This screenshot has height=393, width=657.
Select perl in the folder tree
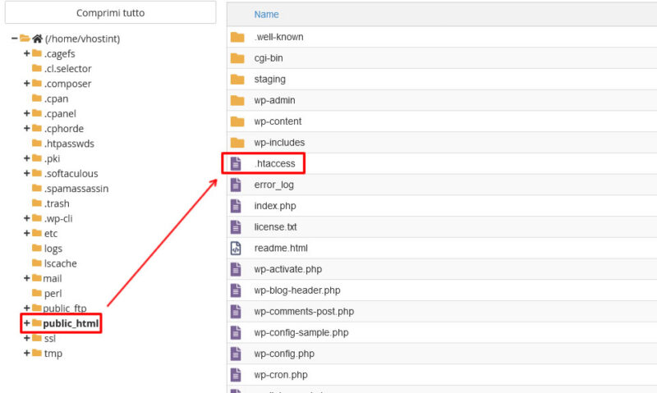pyautogui.click(x=53, y=294)
